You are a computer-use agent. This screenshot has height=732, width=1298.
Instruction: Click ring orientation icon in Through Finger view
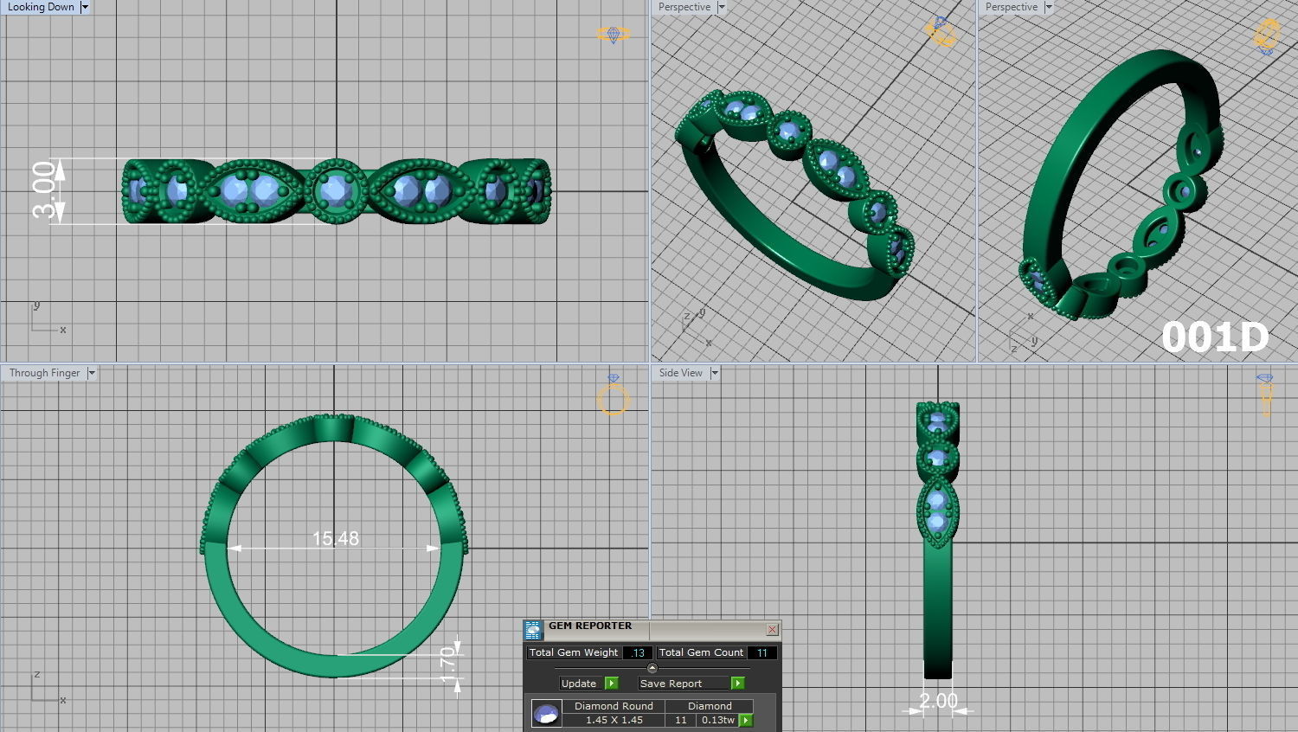pos(613,395)
